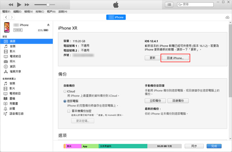
Task: Open the 說明(H) menu
Action: click(x=63, y=12)
